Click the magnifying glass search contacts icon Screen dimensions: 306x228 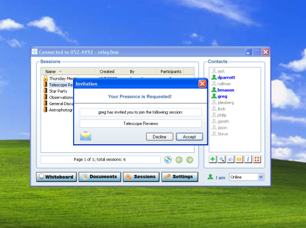(x=222, y=159)
